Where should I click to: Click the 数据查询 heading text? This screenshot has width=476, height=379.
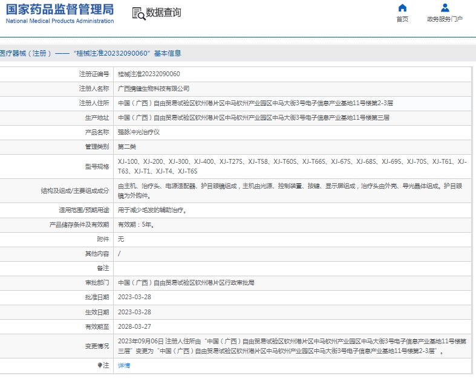(164, 13)
